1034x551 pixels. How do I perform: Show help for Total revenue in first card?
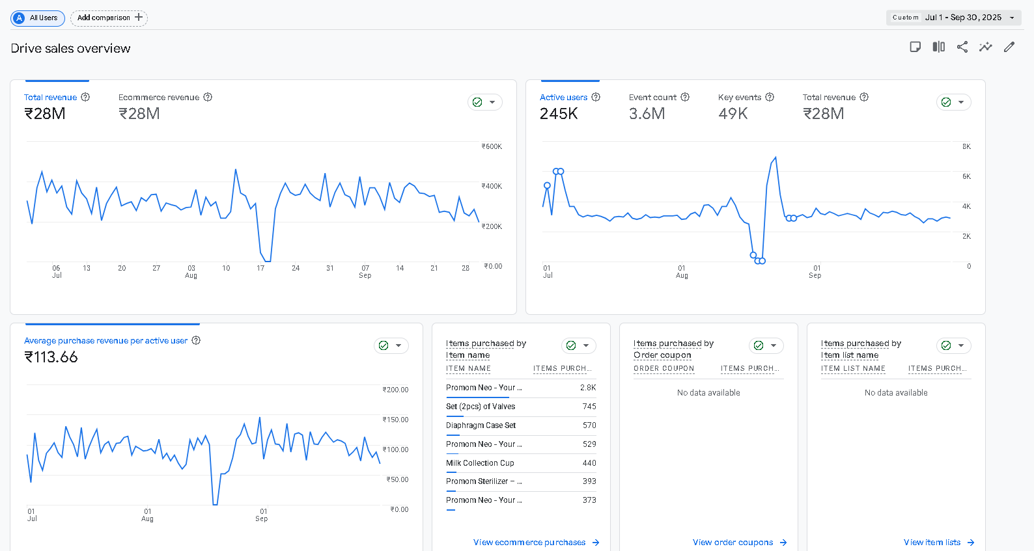[85, 97]
